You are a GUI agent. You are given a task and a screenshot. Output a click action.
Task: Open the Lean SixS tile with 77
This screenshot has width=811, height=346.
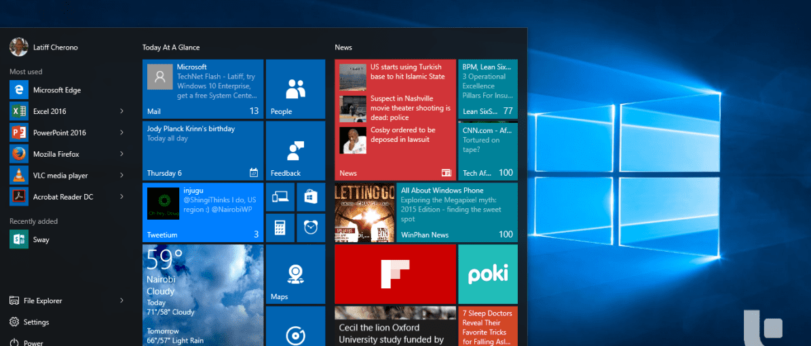tap(488, 89)
